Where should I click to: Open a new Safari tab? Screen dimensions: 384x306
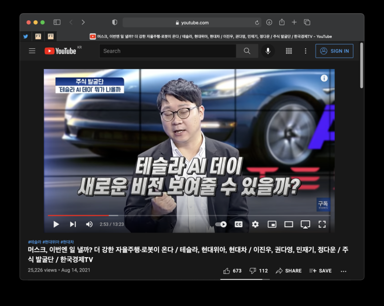click(294, 22)
